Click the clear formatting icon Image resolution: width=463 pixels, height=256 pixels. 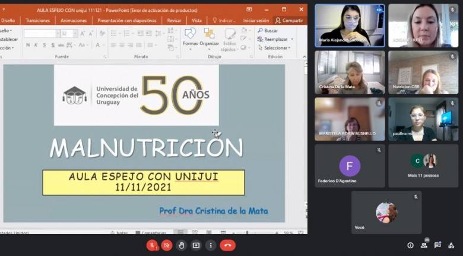coord(102,33)
